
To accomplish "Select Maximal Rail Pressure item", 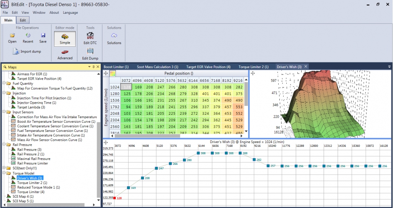I will [x=34, y=159].
